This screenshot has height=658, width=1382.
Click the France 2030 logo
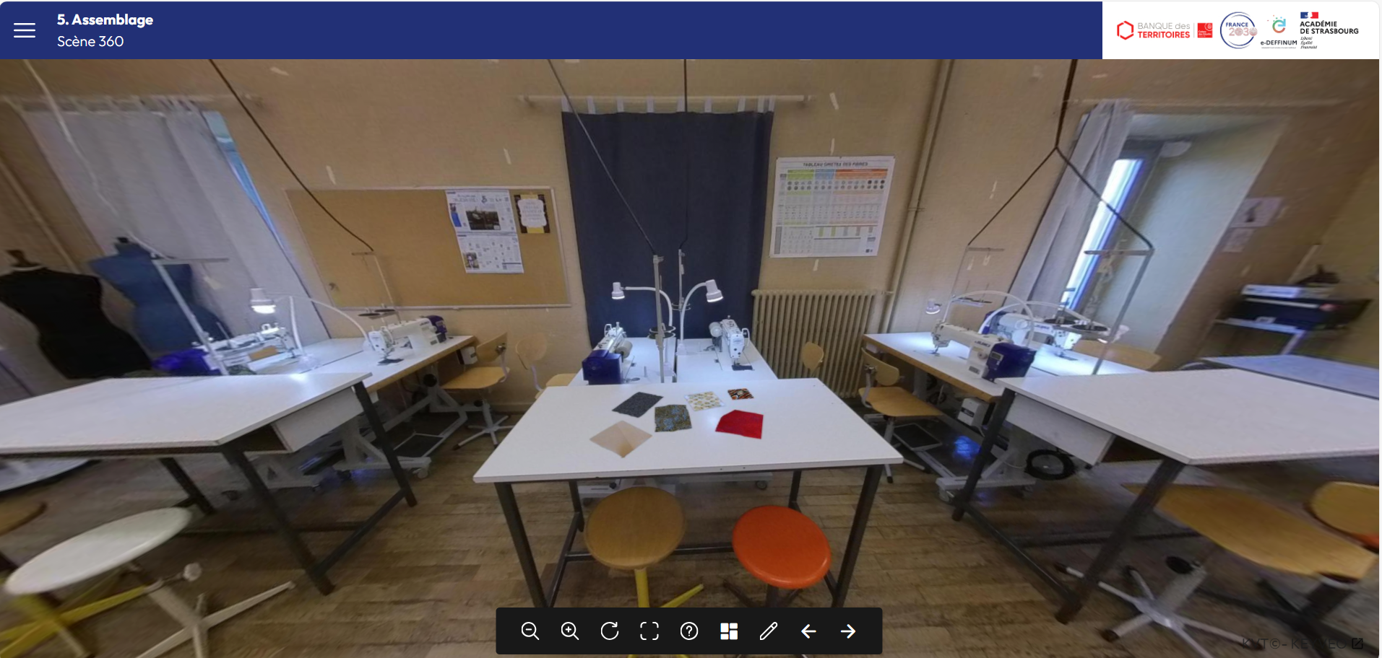pos(1238,30)
